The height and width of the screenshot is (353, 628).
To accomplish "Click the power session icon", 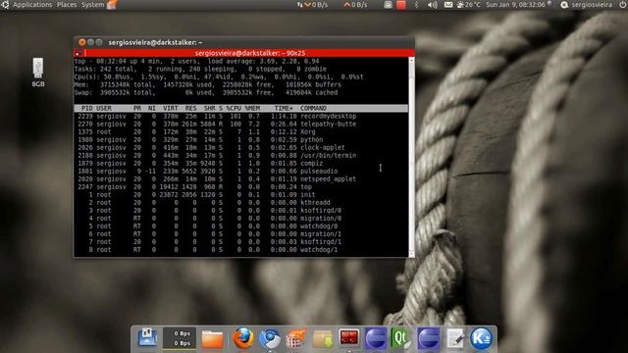I will 622,4.
